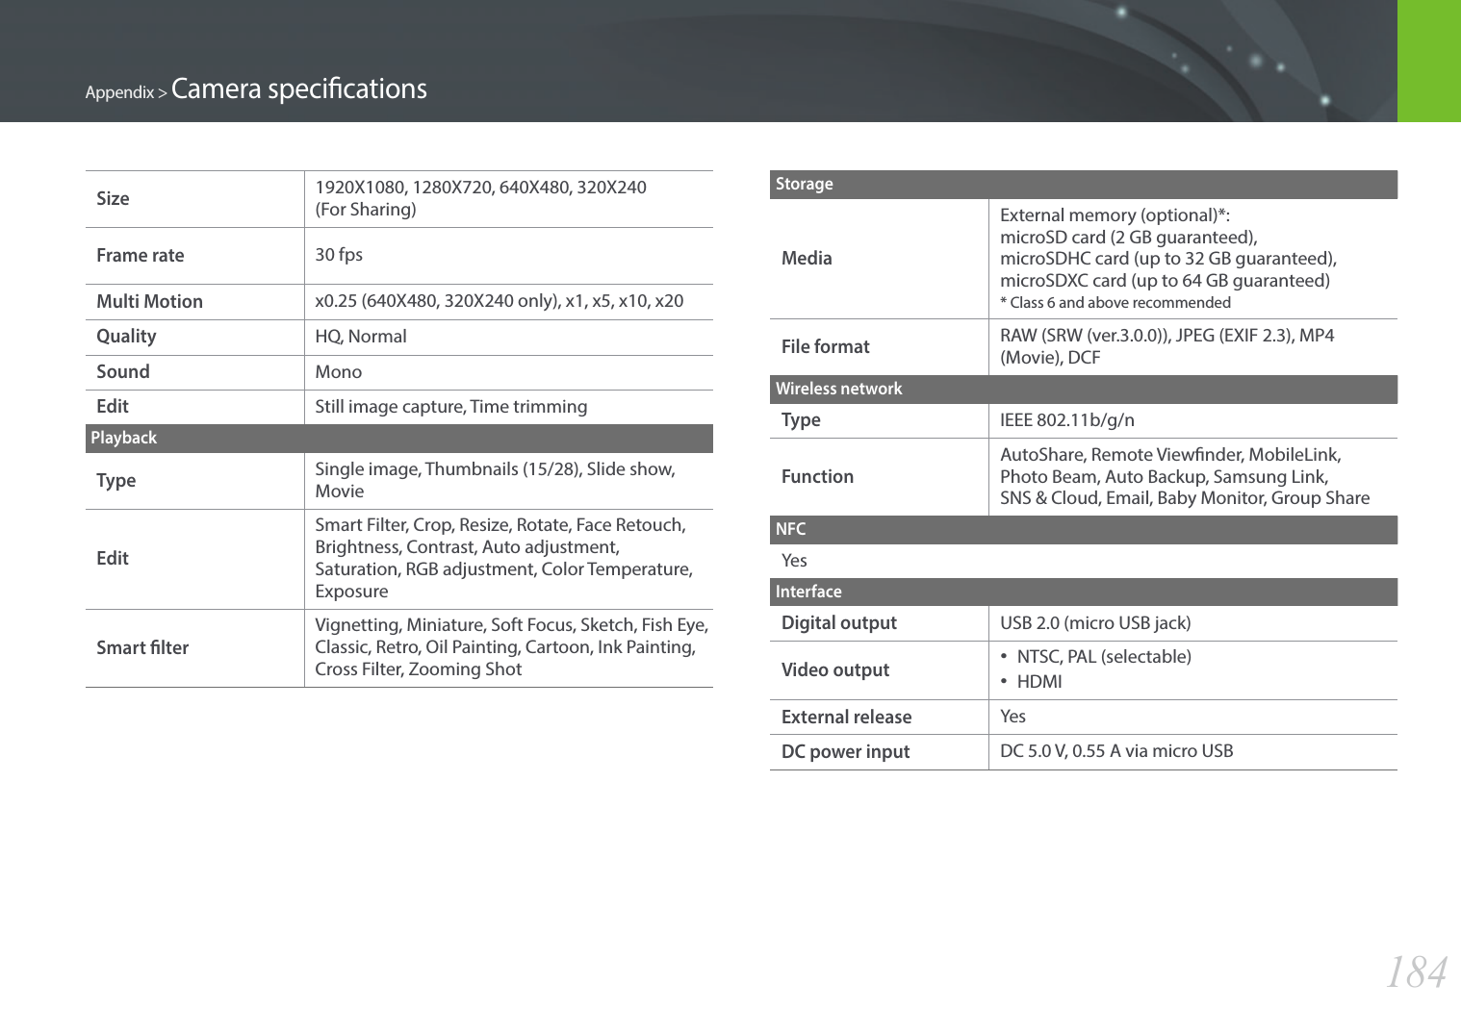The width and height of the screenshot is (1461, 1034).
Task: Click the 'Camera specifications' page title
Action: click(x=299, y=88)
